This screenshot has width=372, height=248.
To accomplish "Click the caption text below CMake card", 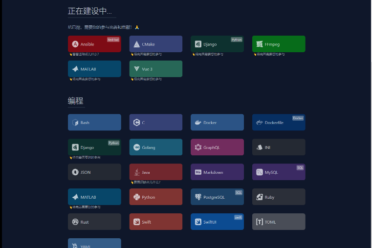I will 146,54.
